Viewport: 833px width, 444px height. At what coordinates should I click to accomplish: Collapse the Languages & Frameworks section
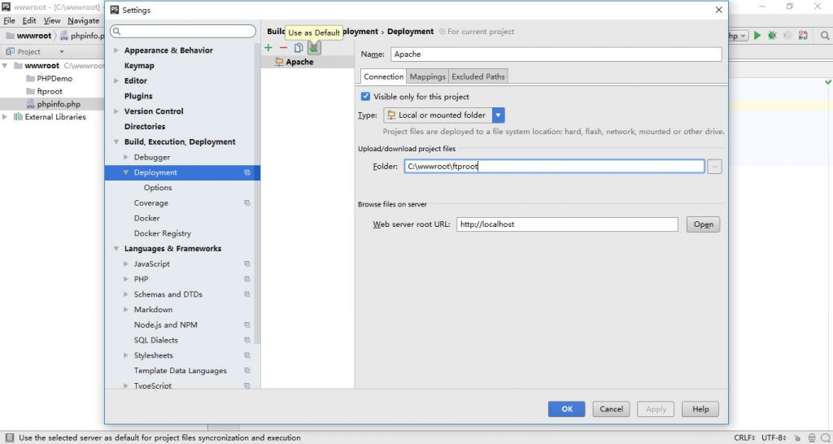(x=116, y=249)
